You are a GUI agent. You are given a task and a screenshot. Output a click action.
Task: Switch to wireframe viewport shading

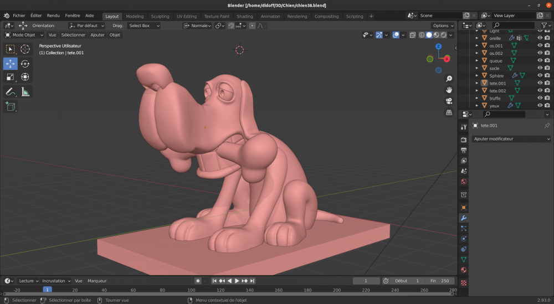(422, 35)
